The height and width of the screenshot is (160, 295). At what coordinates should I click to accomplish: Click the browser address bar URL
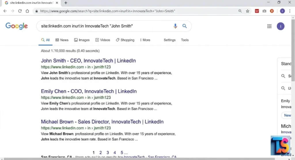[x=108, y=11]
